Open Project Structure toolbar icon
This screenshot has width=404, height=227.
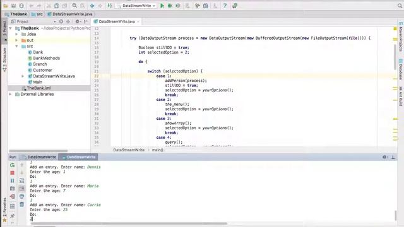coord(205,6)
